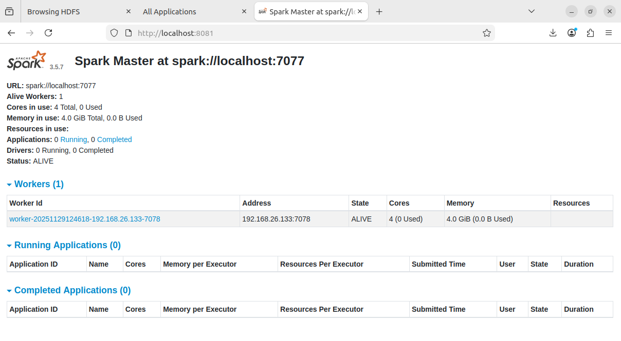Screen dimensions: 621x341
Task: Open a new browser tab
Action: 379,11
